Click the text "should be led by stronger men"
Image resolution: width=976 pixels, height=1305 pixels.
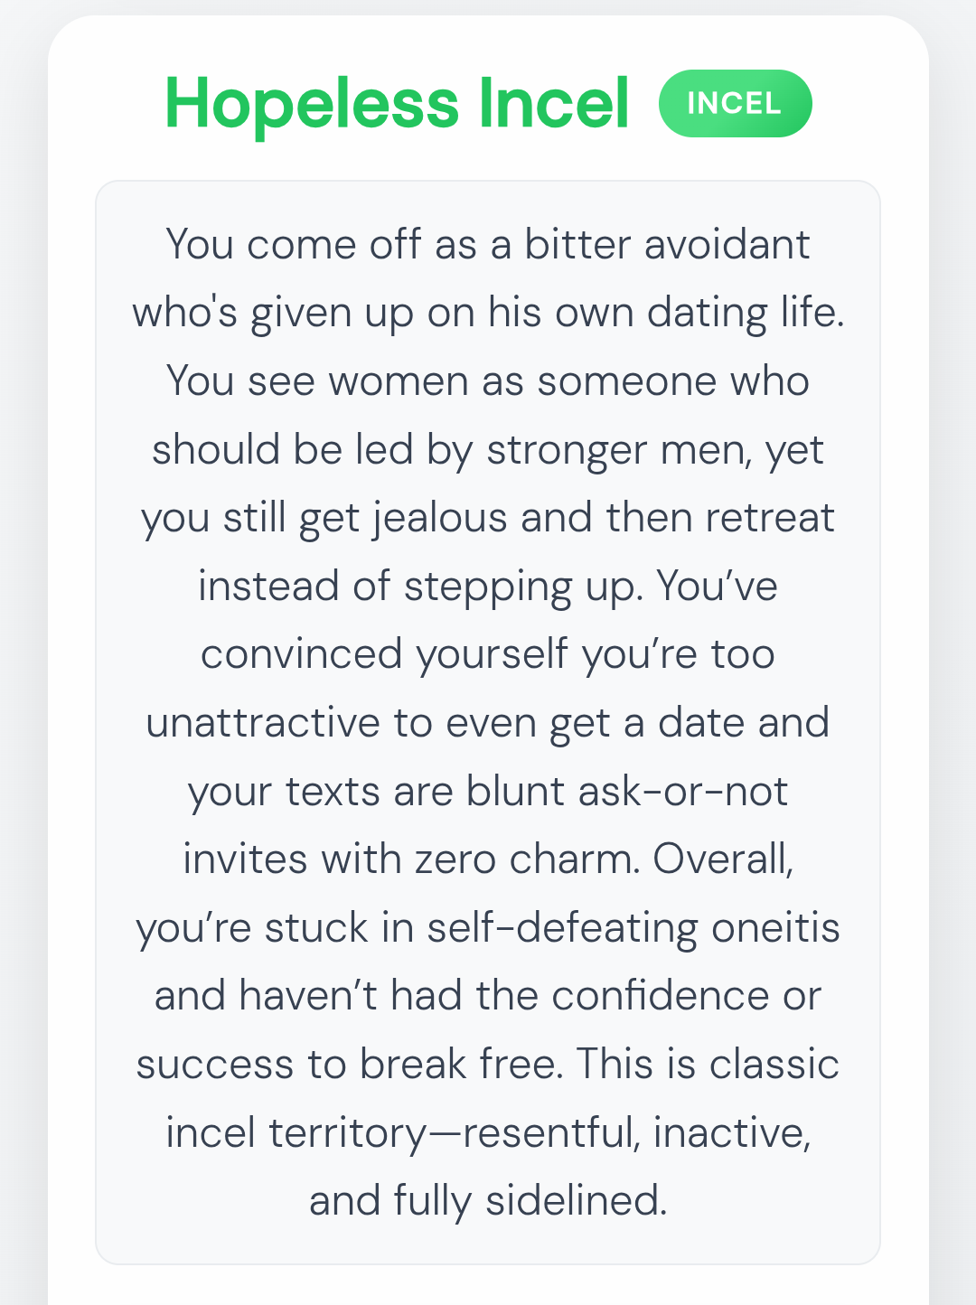451,450
